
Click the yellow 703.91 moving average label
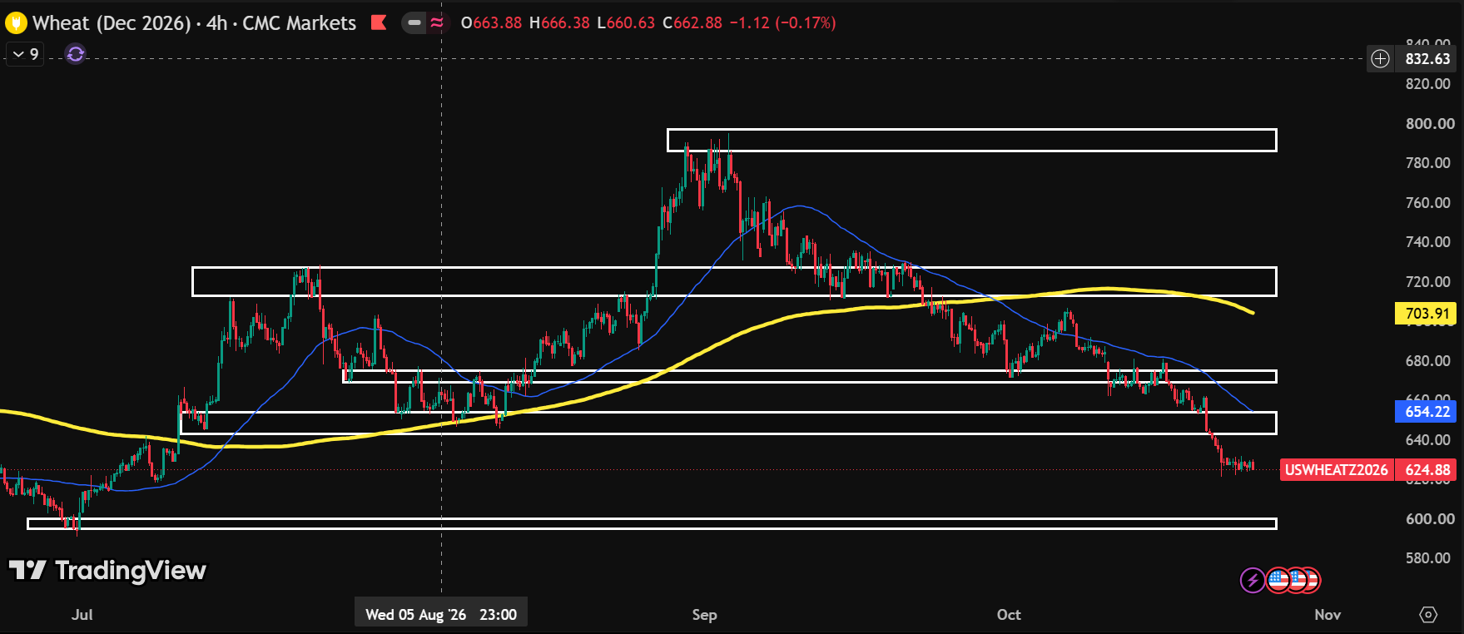(x=1427, y=314)
